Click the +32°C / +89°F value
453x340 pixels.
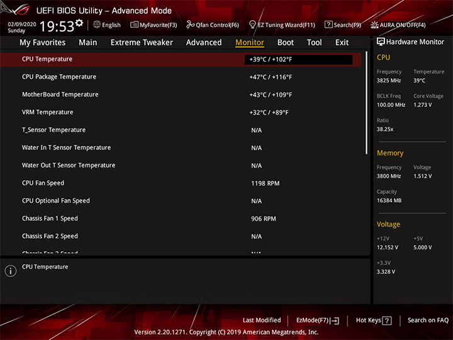pos(269,113)
